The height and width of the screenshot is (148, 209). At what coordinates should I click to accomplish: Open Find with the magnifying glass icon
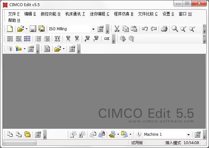[x=175, y=29]
